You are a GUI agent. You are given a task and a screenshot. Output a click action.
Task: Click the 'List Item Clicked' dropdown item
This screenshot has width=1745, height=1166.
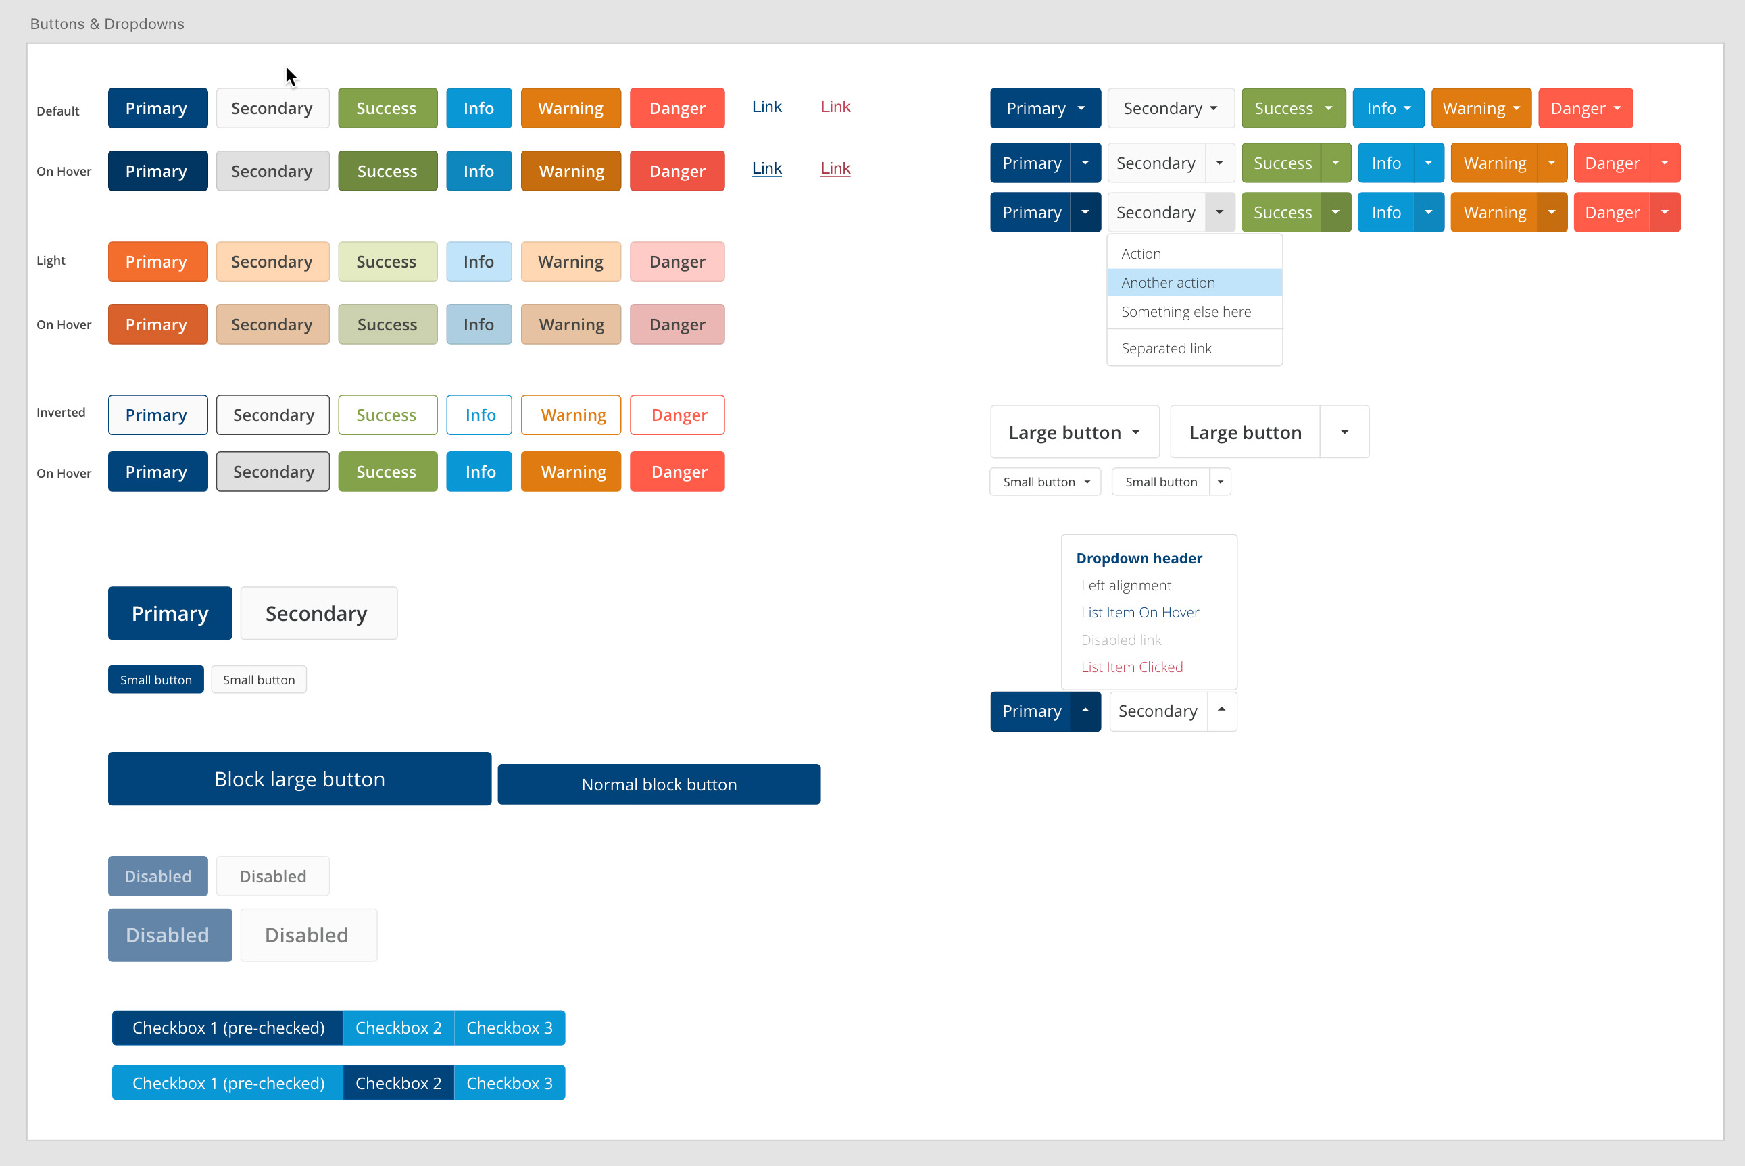(x=1131, y=666)
